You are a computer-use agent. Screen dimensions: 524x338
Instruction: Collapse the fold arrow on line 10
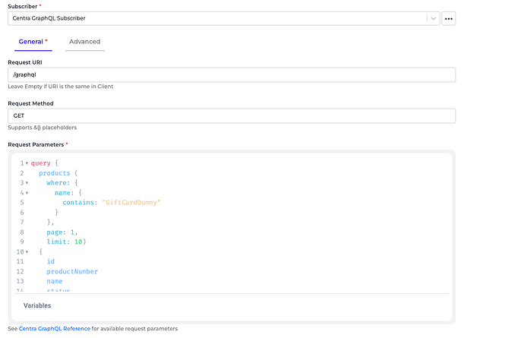27,251
